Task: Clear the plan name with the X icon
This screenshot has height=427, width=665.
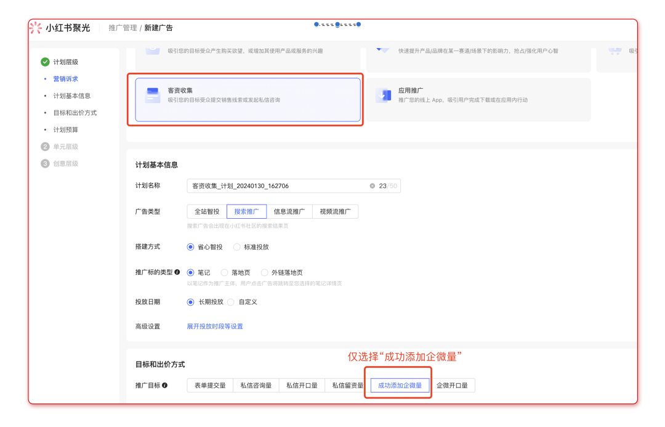Action: pos(372,185)
